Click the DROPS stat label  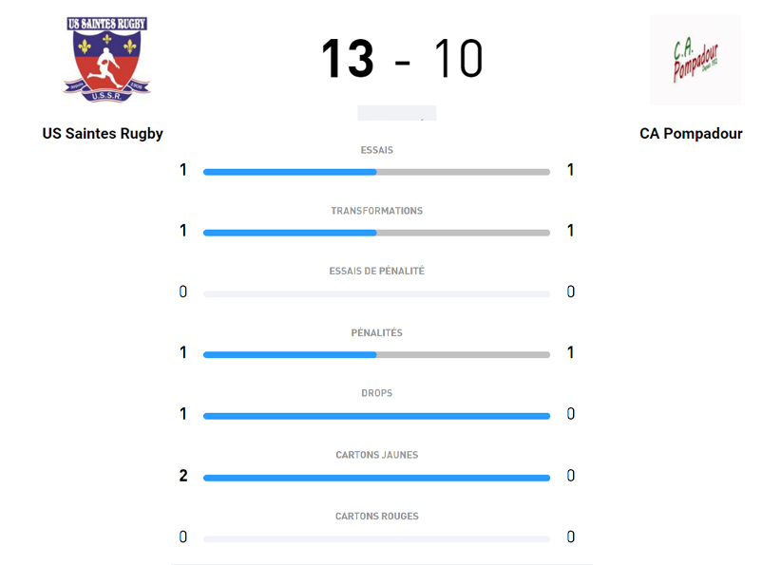pyautogui.click(x=376, y=393)
